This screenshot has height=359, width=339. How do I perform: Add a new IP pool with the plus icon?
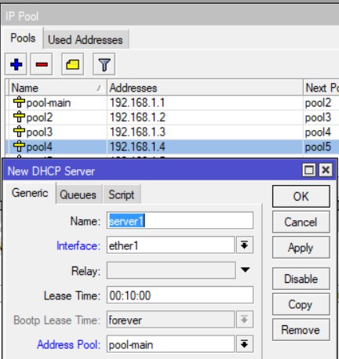point(16,64)
